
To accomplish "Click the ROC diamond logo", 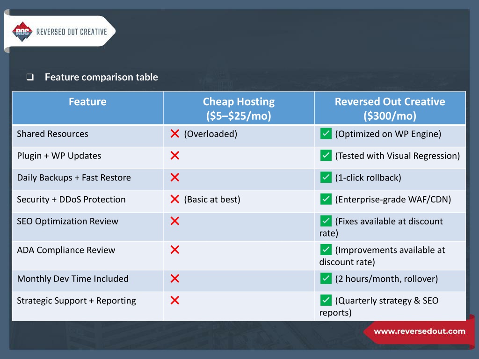I will (x=22, y=32).
